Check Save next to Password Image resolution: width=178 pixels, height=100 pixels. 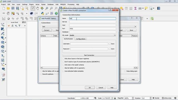[x=110, y=49]
